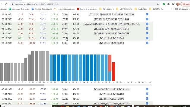
Task: Open chart icon for row 24.01.2022
Action: [147, 103]
